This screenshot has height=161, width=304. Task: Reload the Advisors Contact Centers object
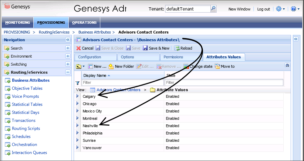(183, 48)
